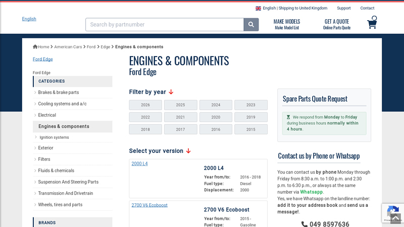The width and height of the screenshot is (404, 227).
Task: Open the 2700 V6 Ecoboost version link
Action: [x=149, y=205]
